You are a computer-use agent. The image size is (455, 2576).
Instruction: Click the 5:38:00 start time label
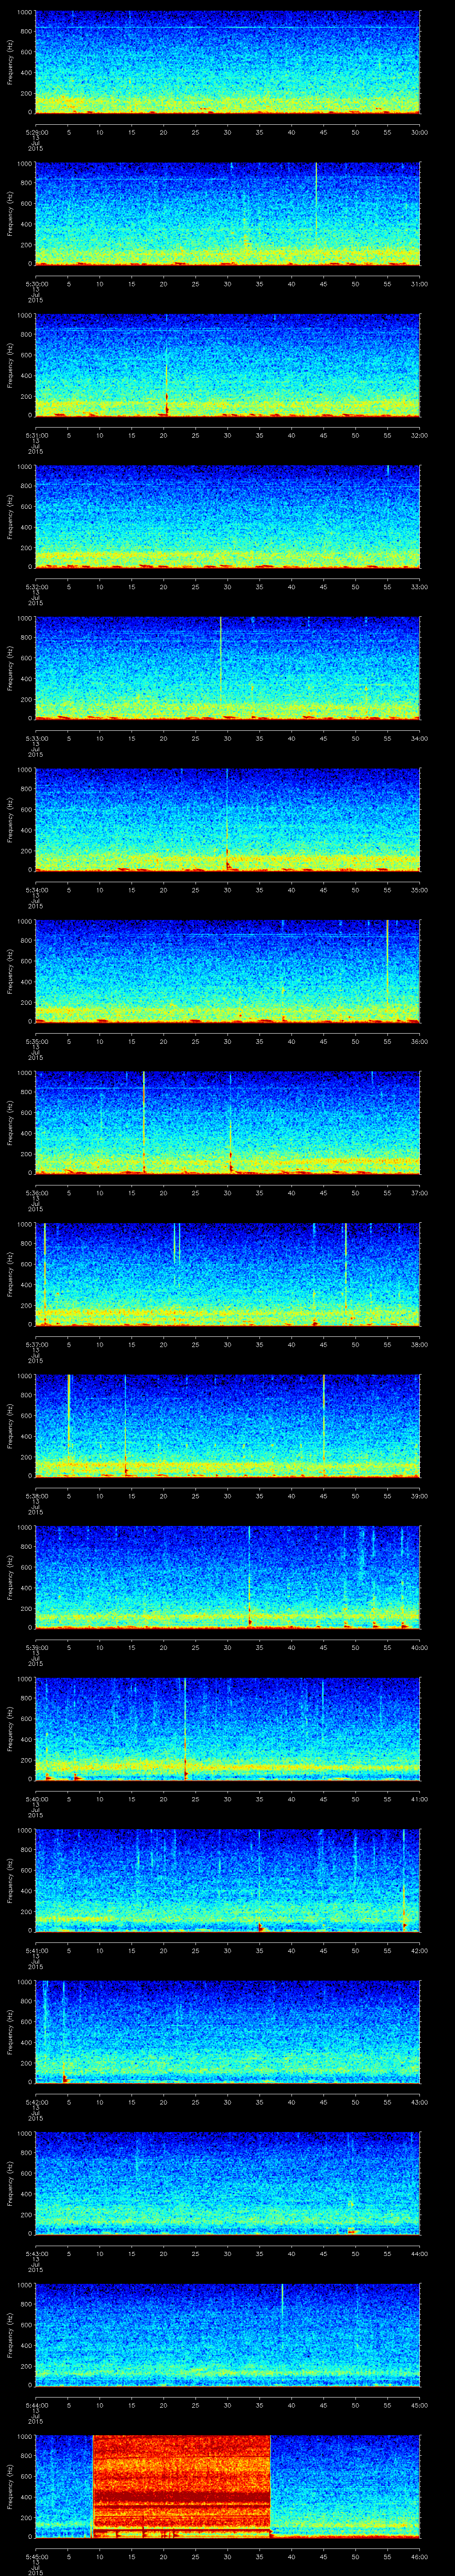(x=36, y=1495)
